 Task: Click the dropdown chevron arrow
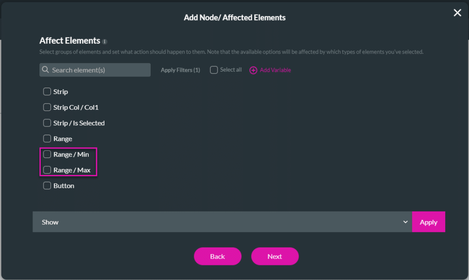[x=405, y=222]
